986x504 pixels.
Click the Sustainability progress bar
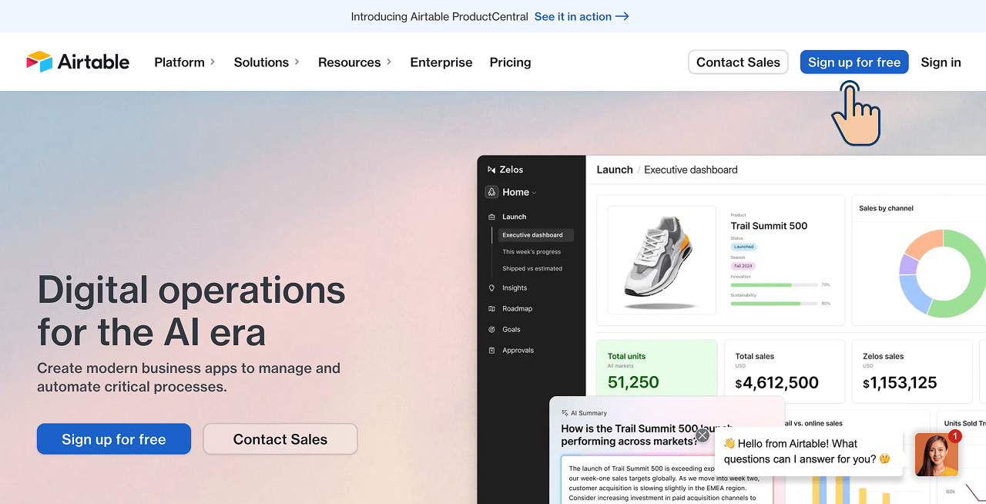tap(774, 304)
